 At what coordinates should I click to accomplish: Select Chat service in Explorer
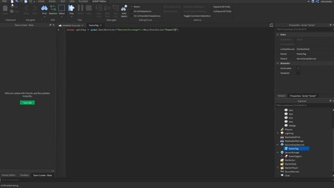coord(285,175)
